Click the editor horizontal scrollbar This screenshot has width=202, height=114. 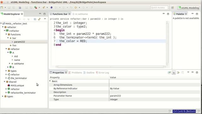coord(110,67)
